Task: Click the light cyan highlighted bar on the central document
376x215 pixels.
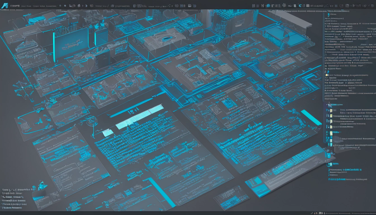Action: [x=139, y=116]
